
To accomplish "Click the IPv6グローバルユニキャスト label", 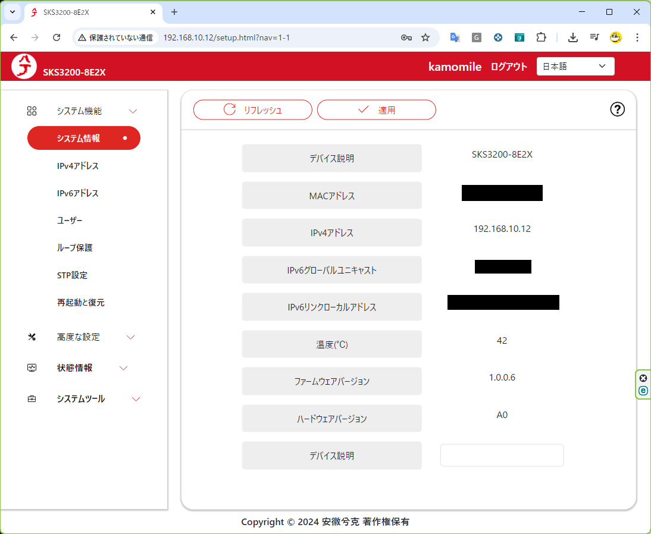I will pyautogui.click(x=331, y=270).
